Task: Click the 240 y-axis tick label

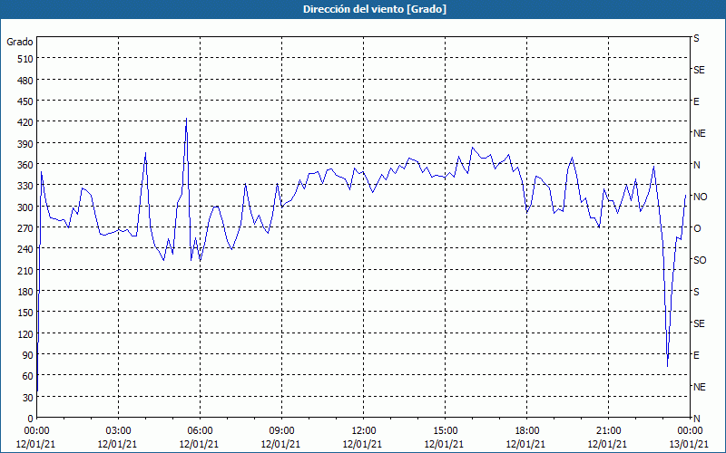Action: click(25, 249)
